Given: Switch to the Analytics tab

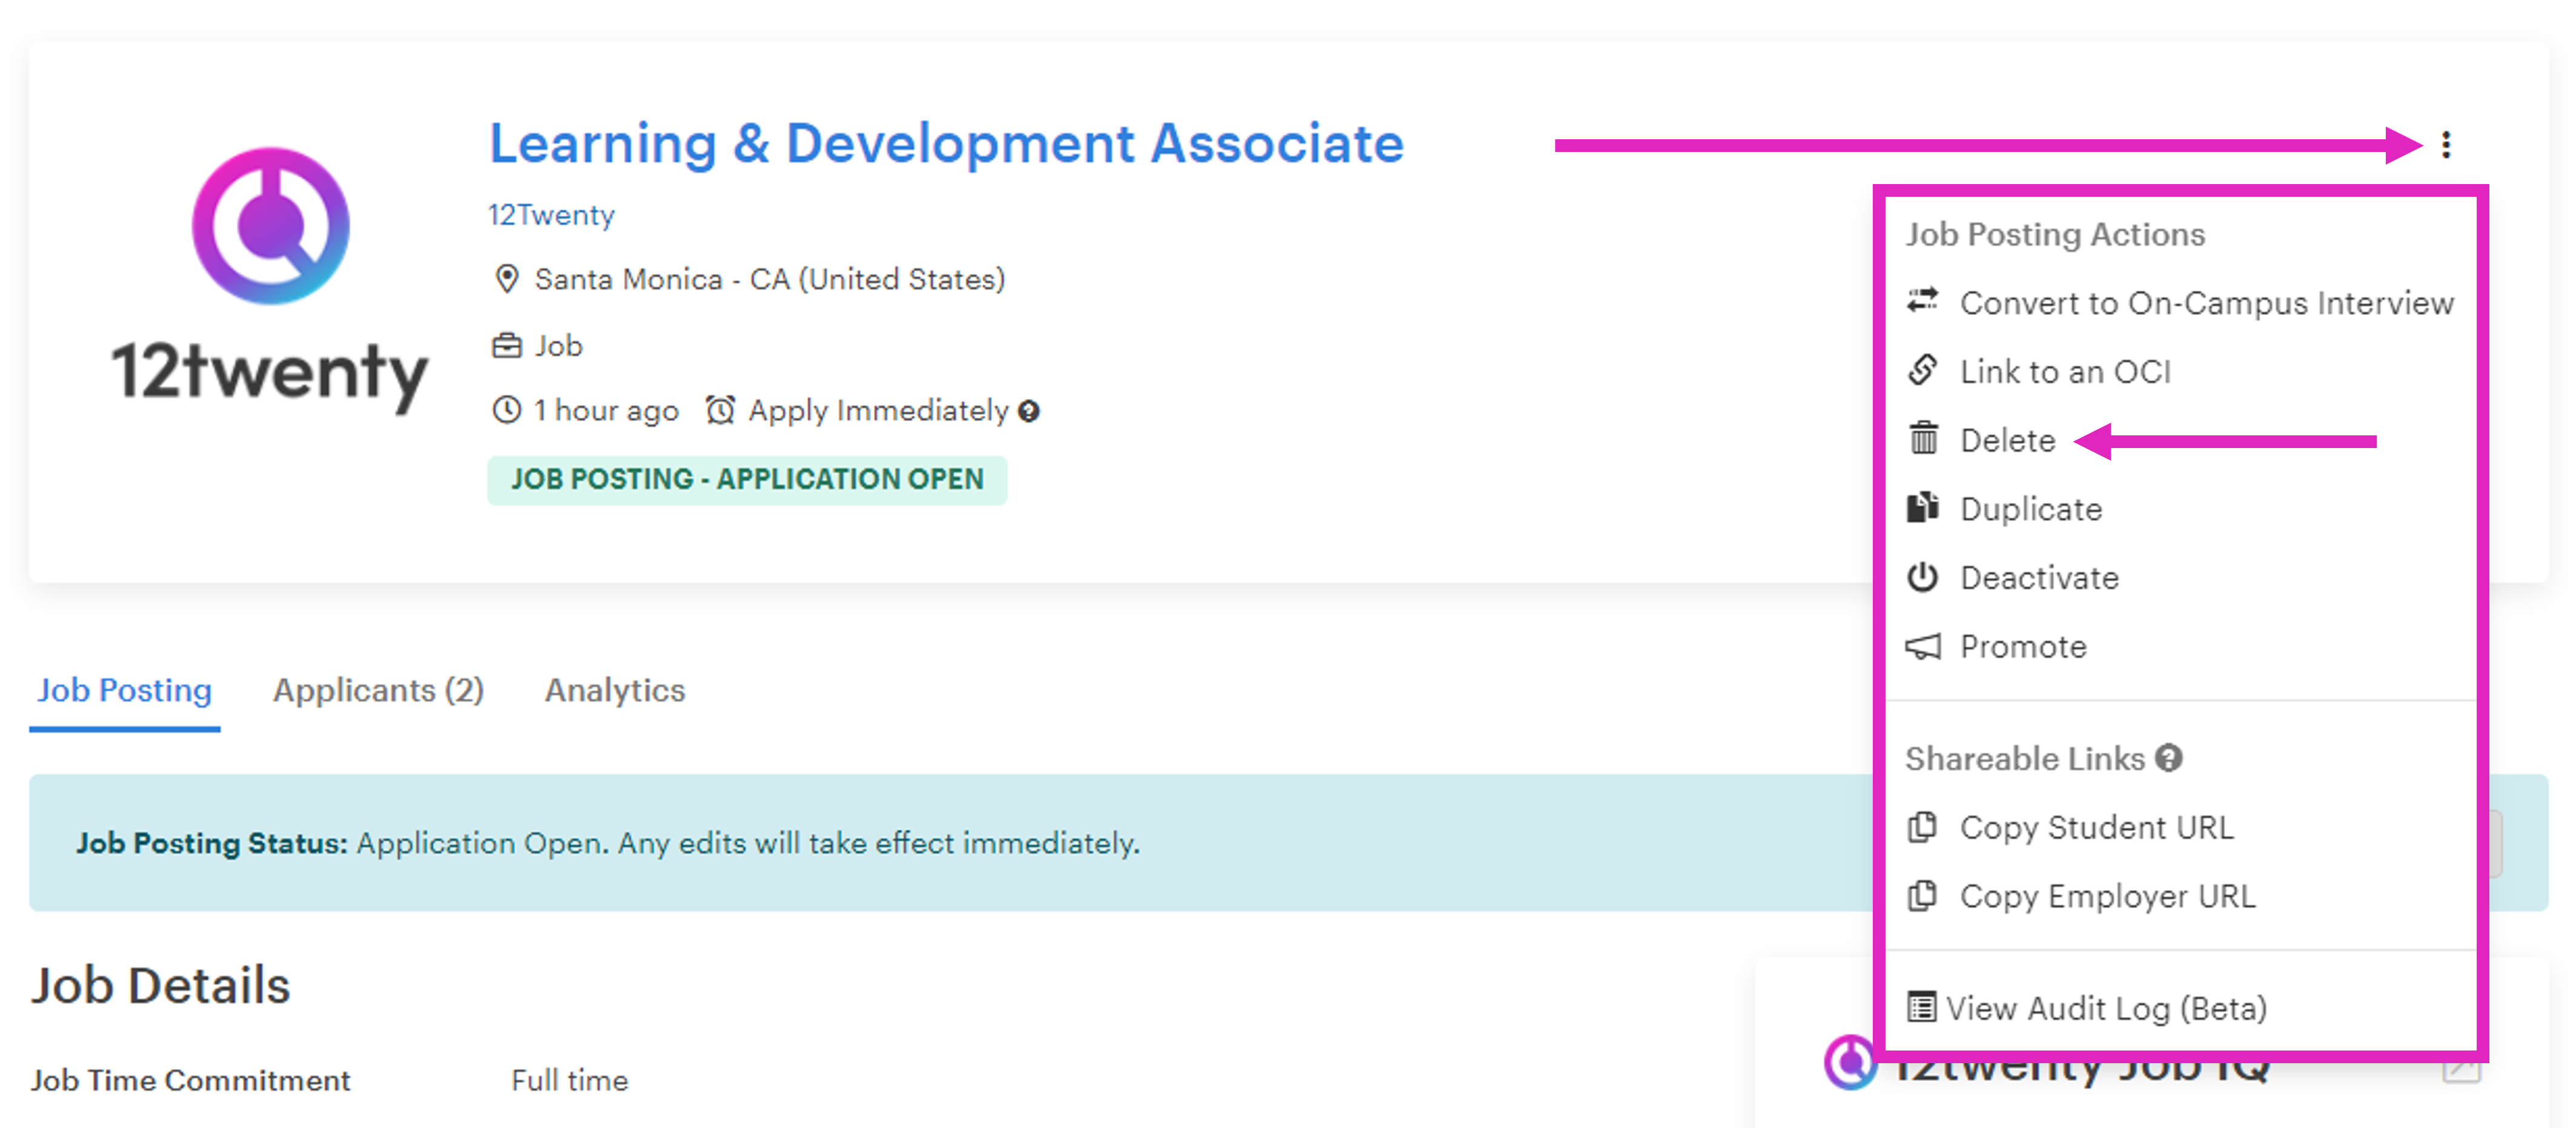Looking at the screenshot, I should pyautogui.click(x=614, y=690).
